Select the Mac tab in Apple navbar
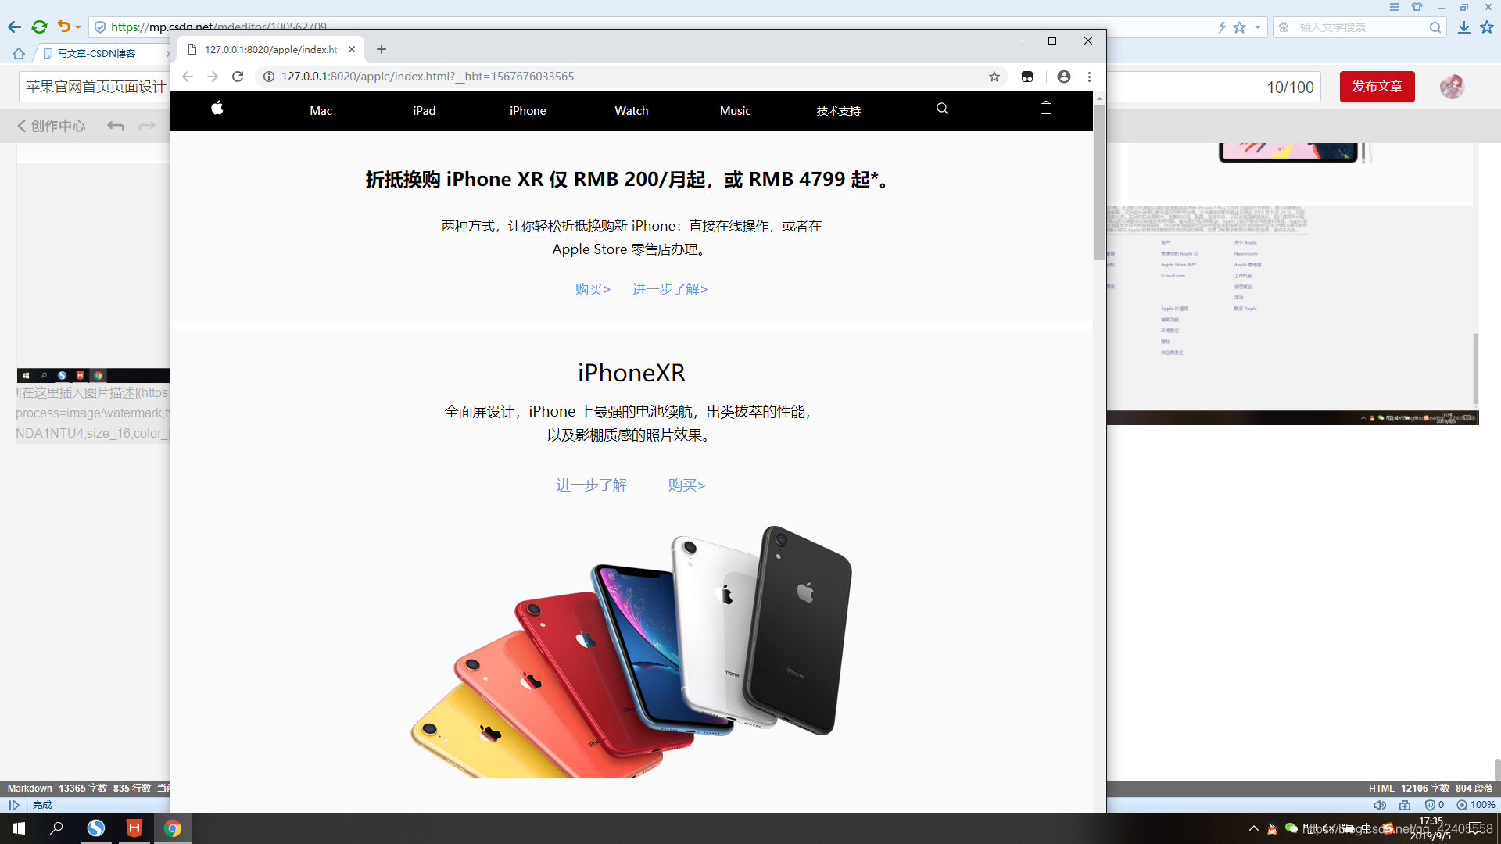 (321, 109)
